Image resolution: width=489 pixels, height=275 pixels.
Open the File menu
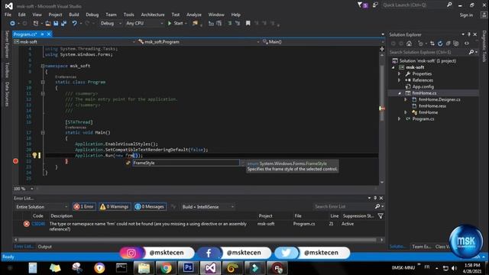8,15
